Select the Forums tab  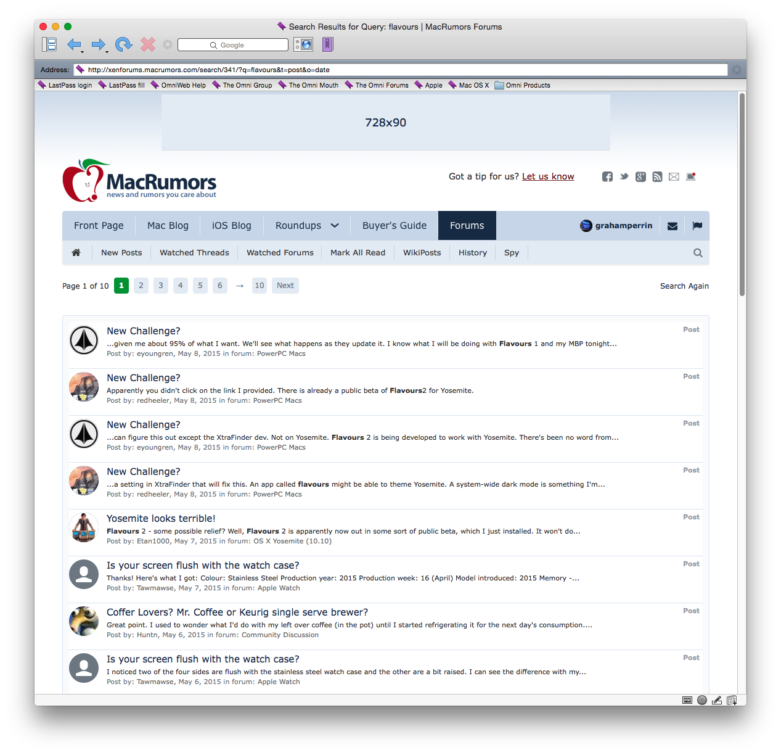(x=467, y=226)
